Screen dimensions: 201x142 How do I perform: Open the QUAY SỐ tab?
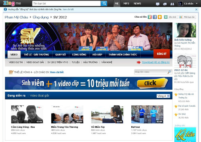coord(60,54)
